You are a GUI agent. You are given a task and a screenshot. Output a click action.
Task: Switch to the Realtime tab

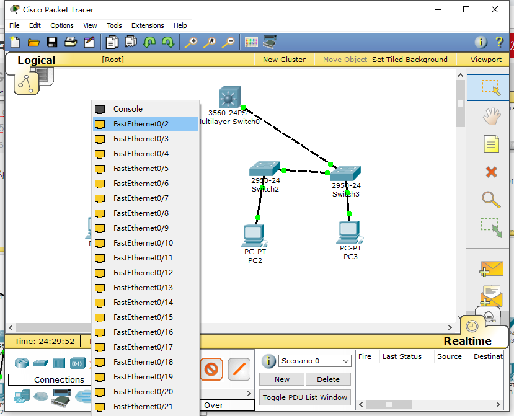[467, 341]
